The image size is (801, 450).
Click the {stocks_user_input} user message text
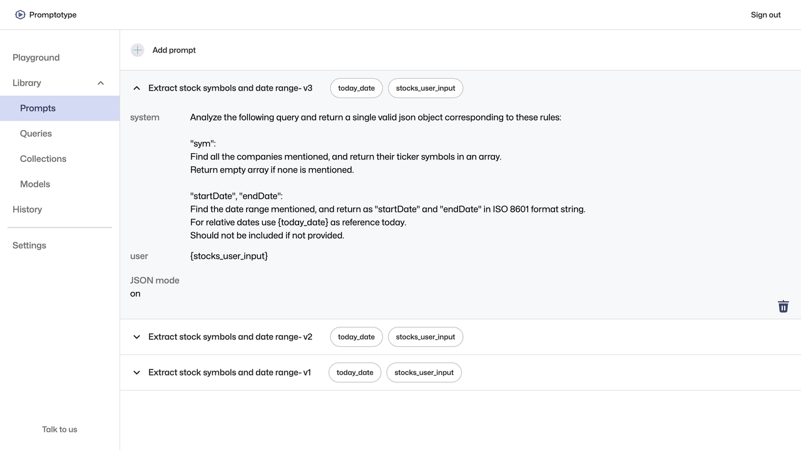(x=229, y=256)
